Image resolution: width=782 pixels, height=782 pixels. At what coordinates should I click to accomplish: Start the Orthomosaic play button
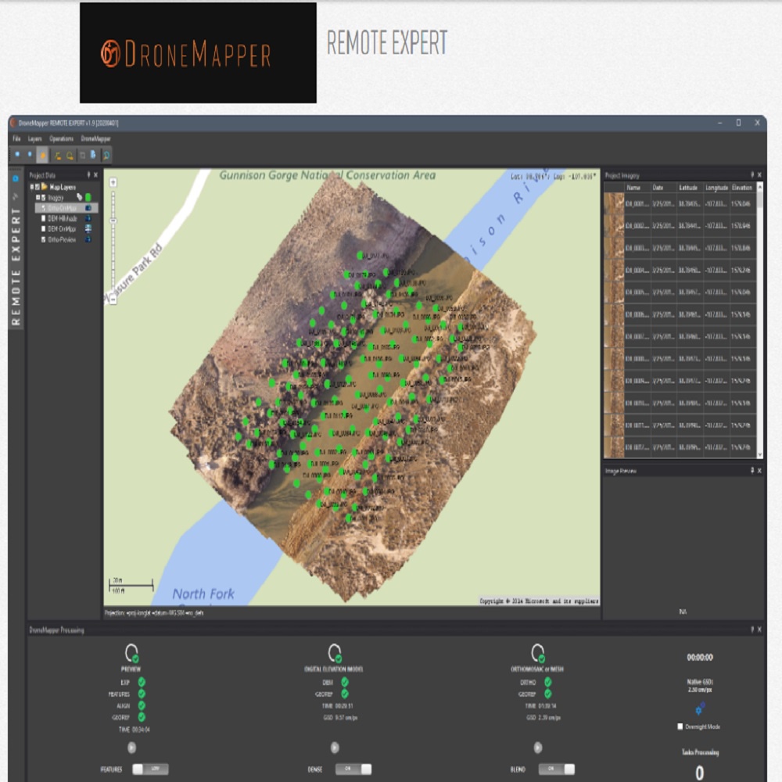click(x=538, y=747)
